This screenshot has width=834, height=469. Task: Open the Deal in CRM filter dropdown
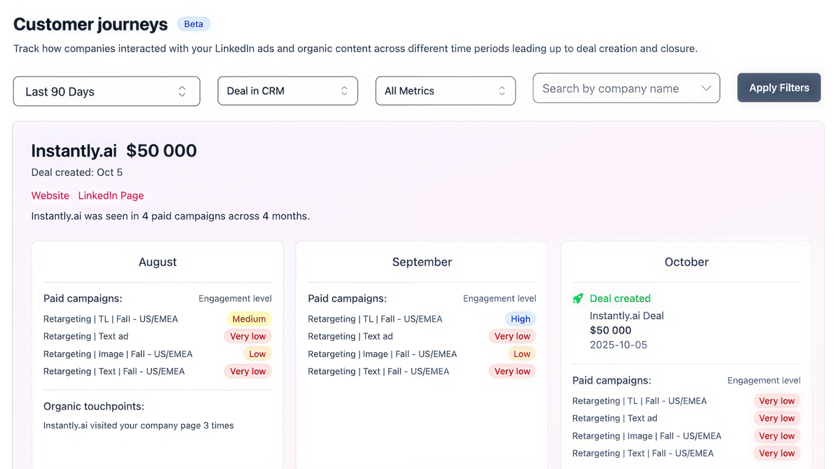[x=287, y=91]
